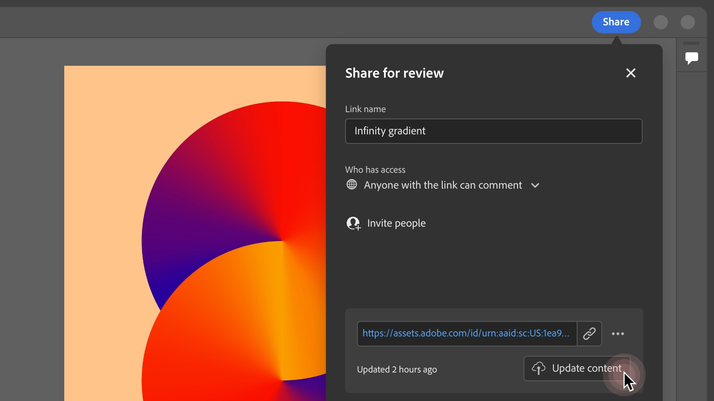Click the globe icon beside access setting
714x401 pixels.
(x=351, y=185)
